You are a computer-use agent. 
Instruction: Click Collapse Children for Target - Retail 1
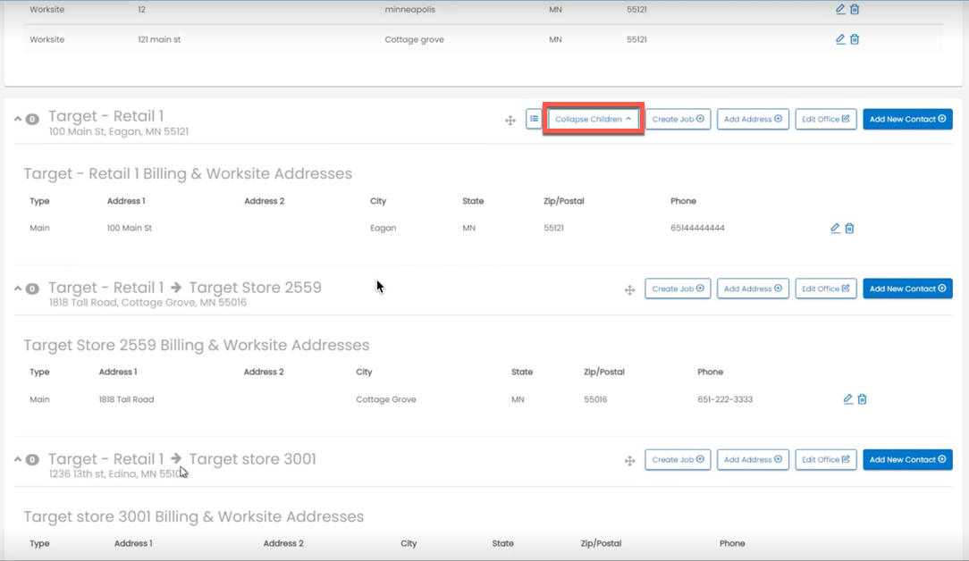(594, 119)
